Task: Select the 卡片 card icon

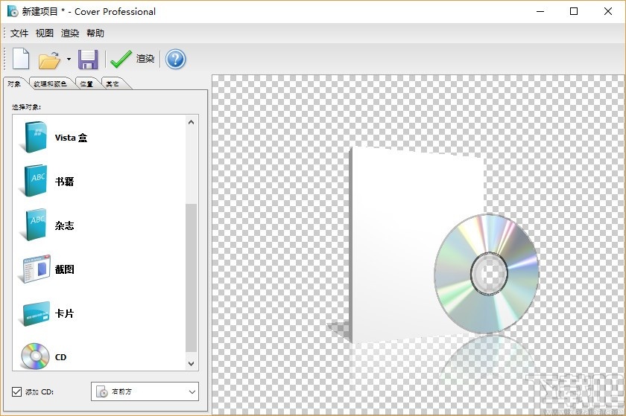Action: [36, 314]
